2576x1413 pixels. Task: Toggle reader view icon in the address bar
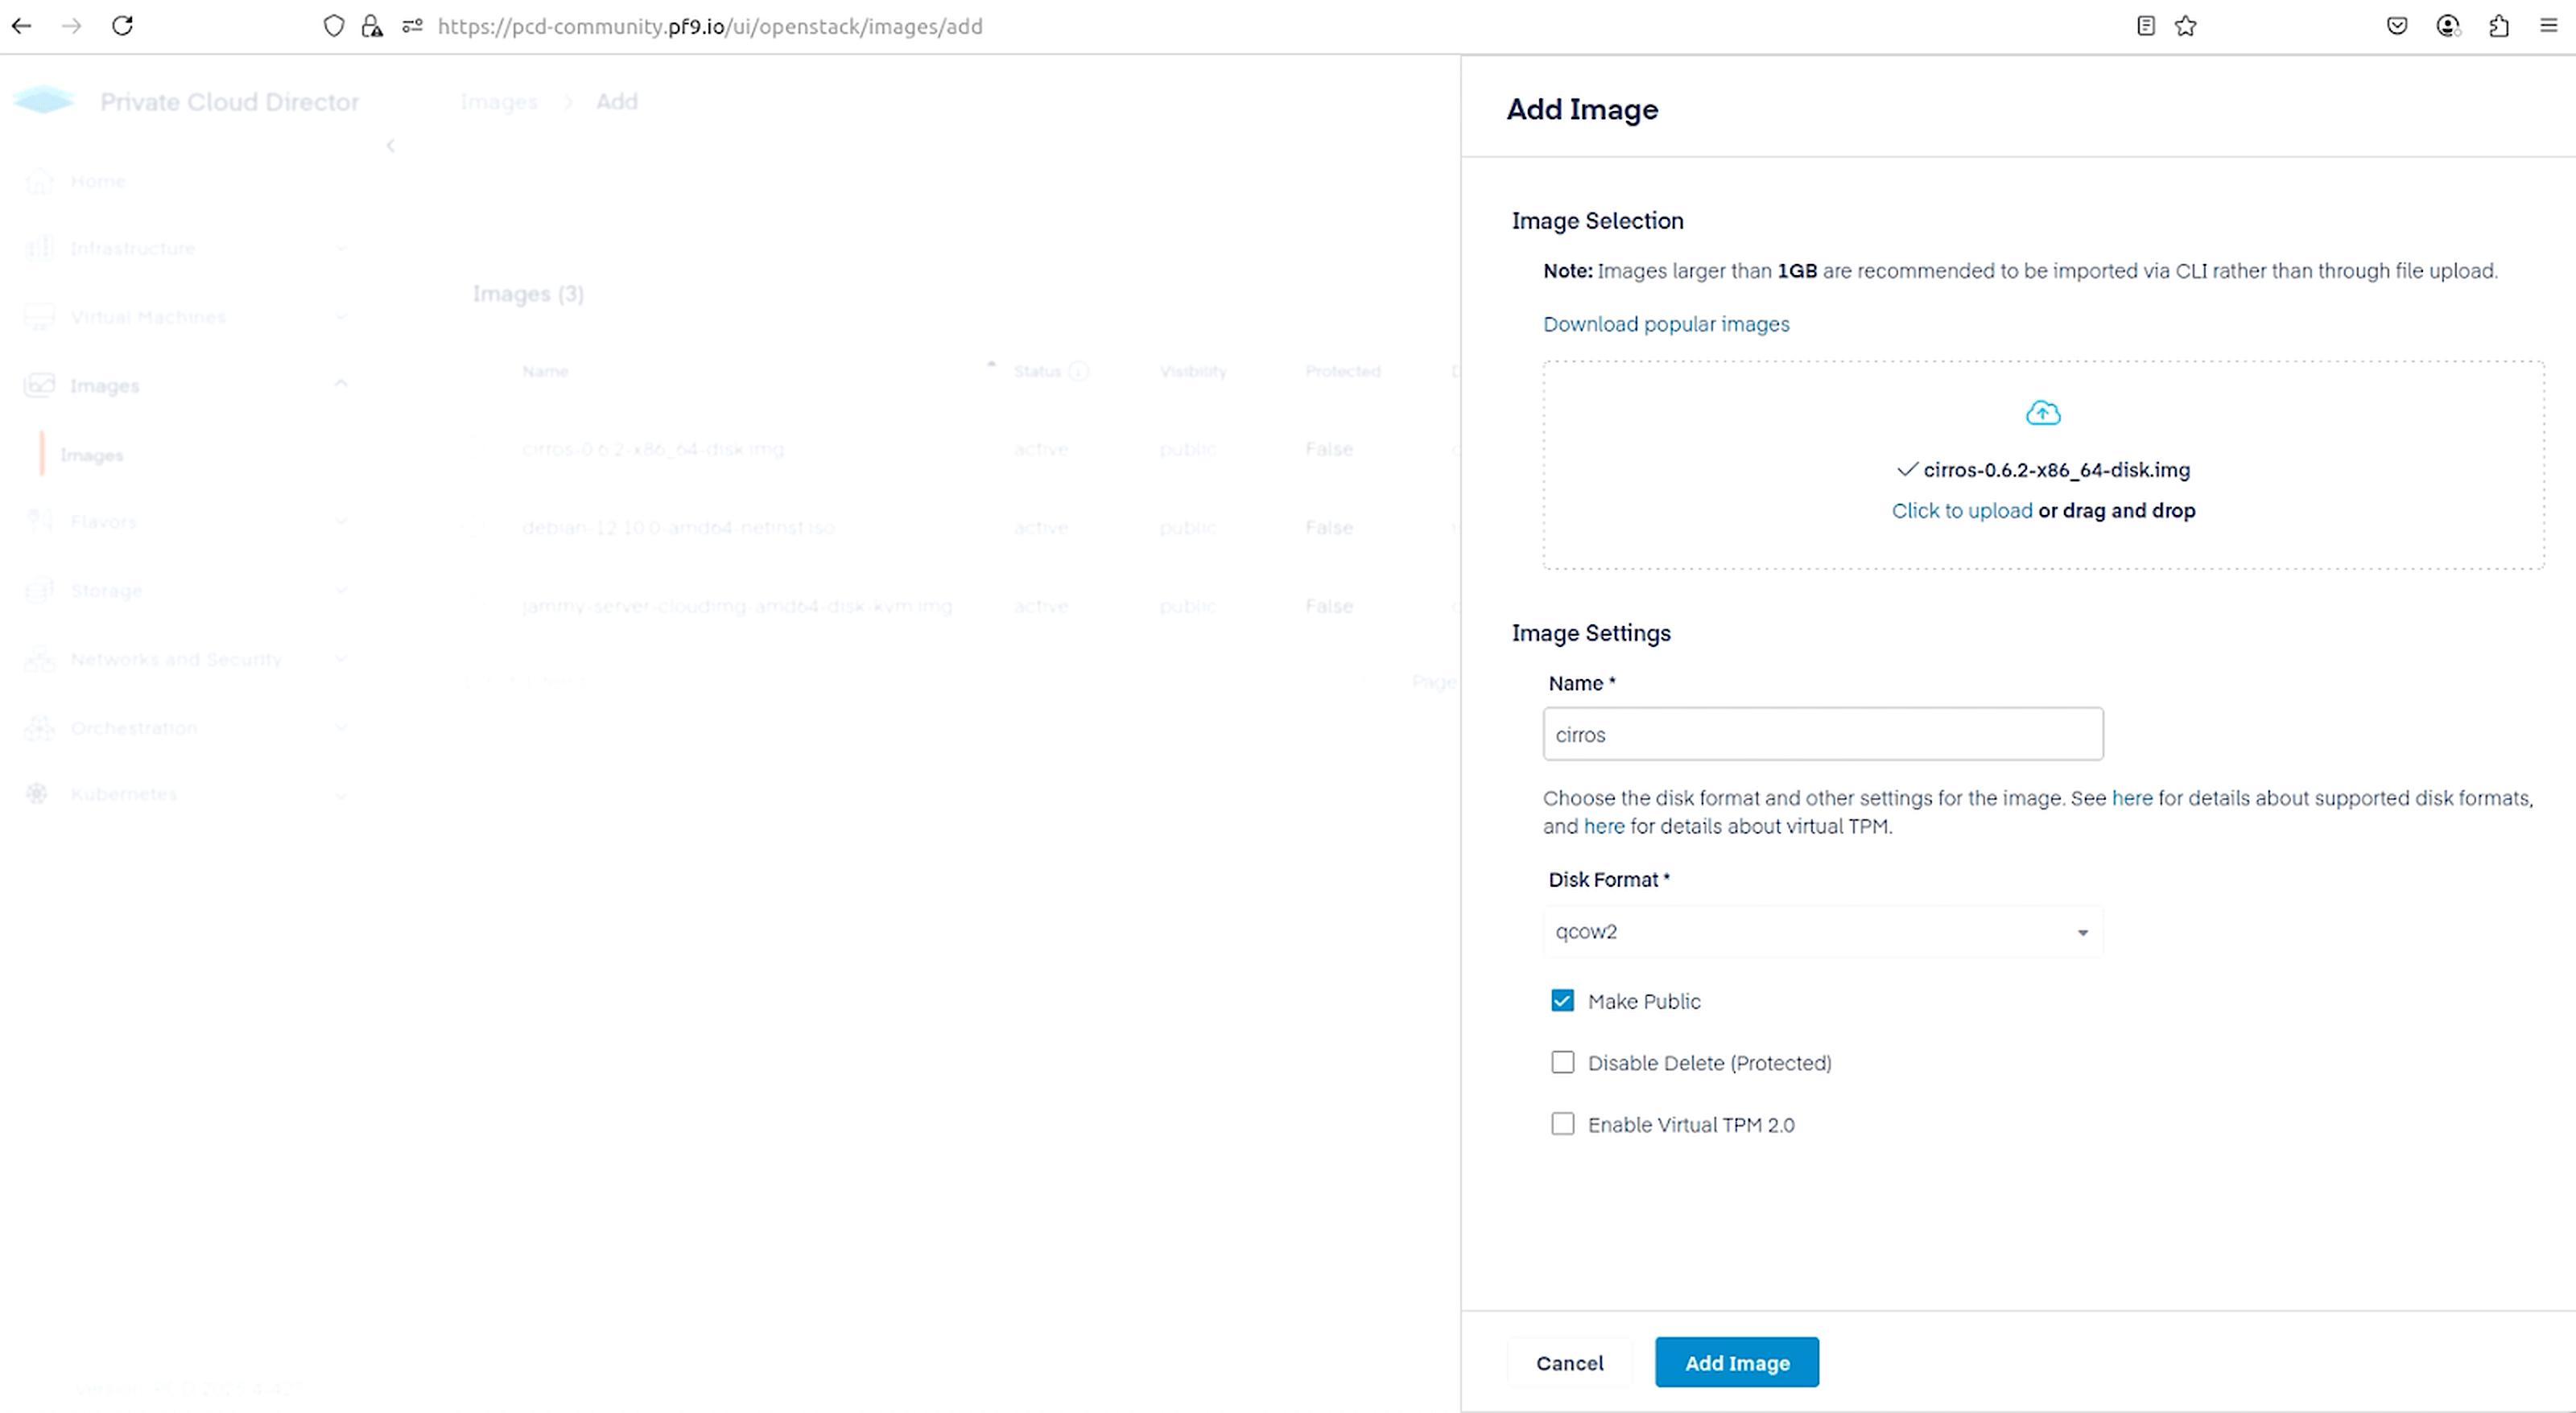2145,26
